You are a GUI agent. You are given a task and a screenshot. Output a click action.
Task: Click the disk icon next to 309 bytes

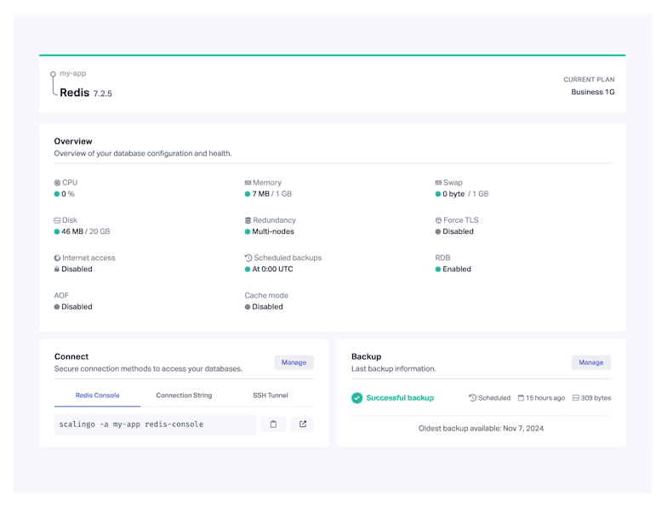pos(575,398)
